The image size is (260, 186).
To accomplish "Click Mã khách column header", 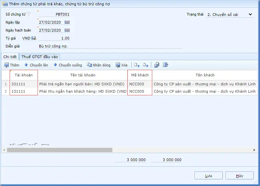I will tap(140, 75).
